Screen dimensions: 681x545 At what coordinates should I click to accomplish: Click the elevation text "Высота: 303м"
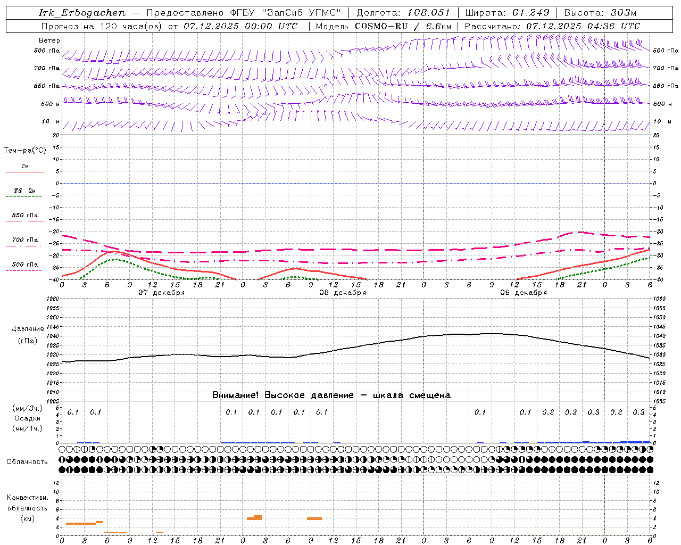[600, 13]
